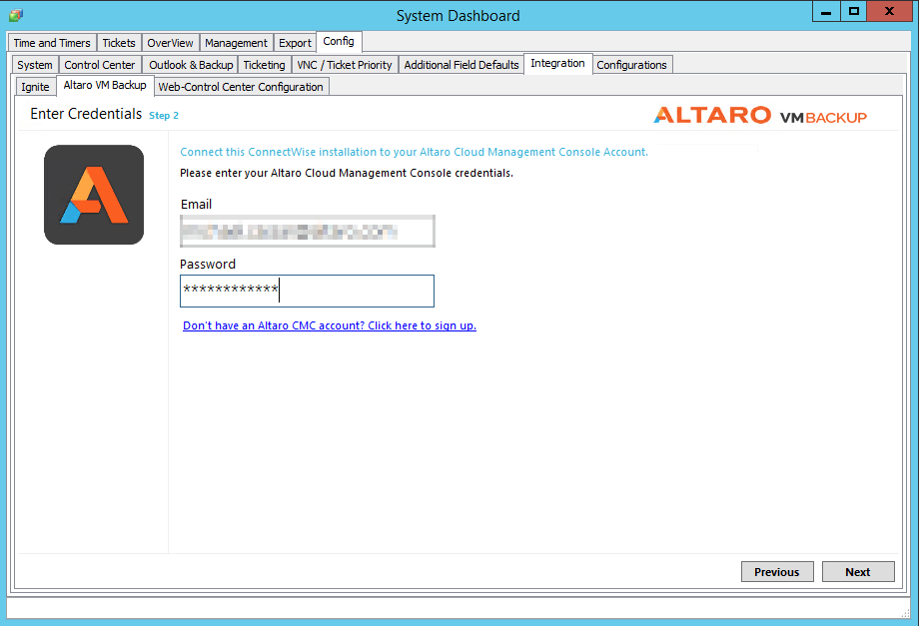Image resolution: width=919 pixels, height=626 pixels.
Task: Click the Previous button
Action: [x=777, y=571]
